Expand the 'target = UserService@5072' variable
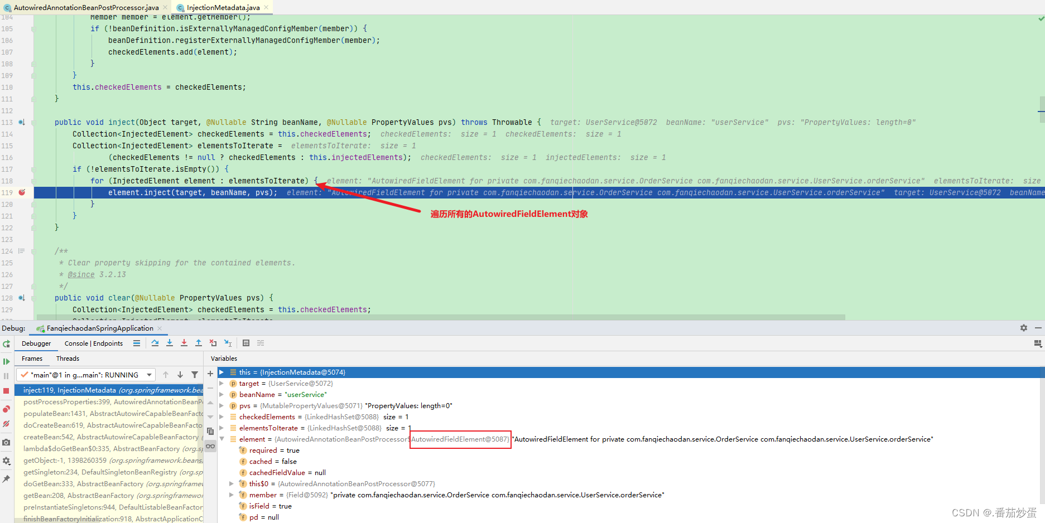Viewport: 1045px width, 523px height. (221, 384)
